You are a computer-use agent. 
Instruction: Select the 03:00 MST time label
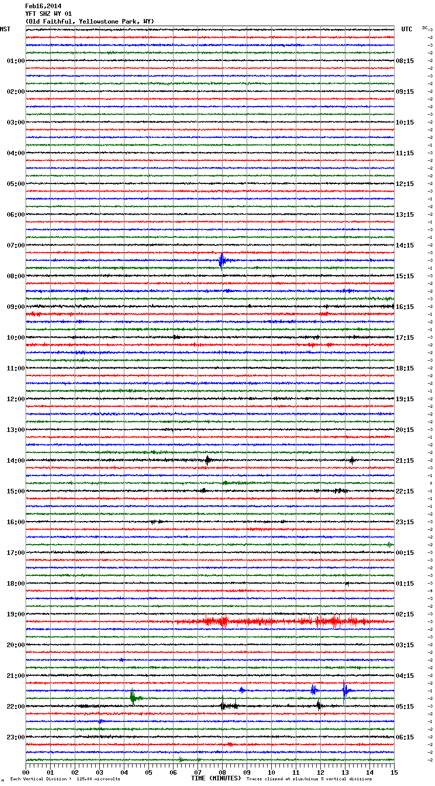(15, 122)
